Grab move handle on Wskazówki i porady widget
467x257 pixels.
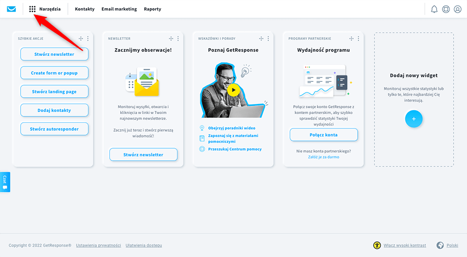point(261,39)
